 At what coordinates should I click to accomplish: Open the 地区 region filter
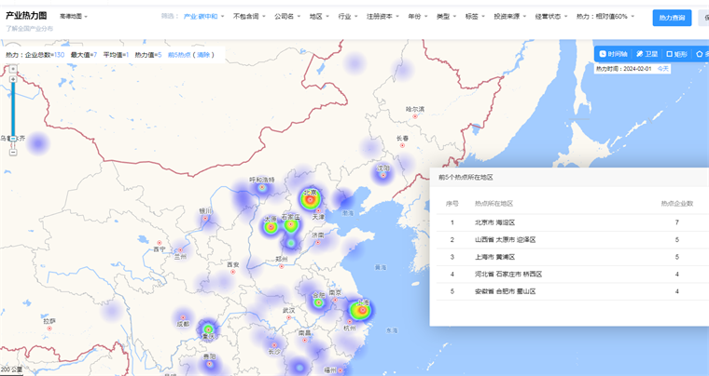pos(319,16)
